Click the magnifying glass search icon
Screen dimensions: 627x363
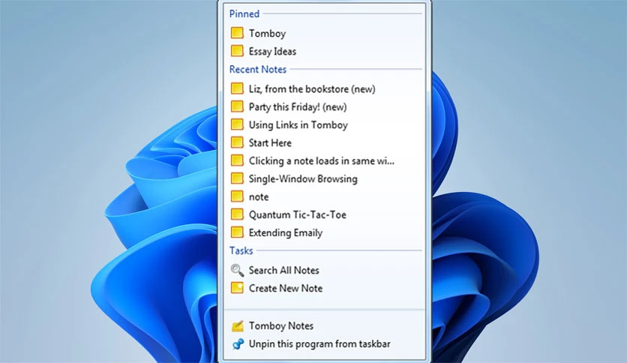237,270
